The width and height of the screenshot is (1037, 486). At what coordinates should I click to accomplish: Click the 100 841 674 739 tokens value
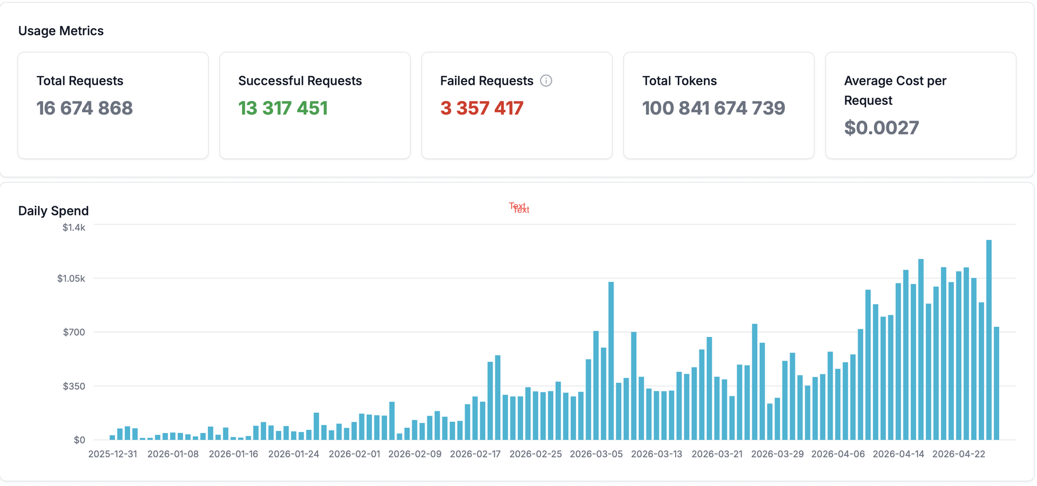(713, 109)
